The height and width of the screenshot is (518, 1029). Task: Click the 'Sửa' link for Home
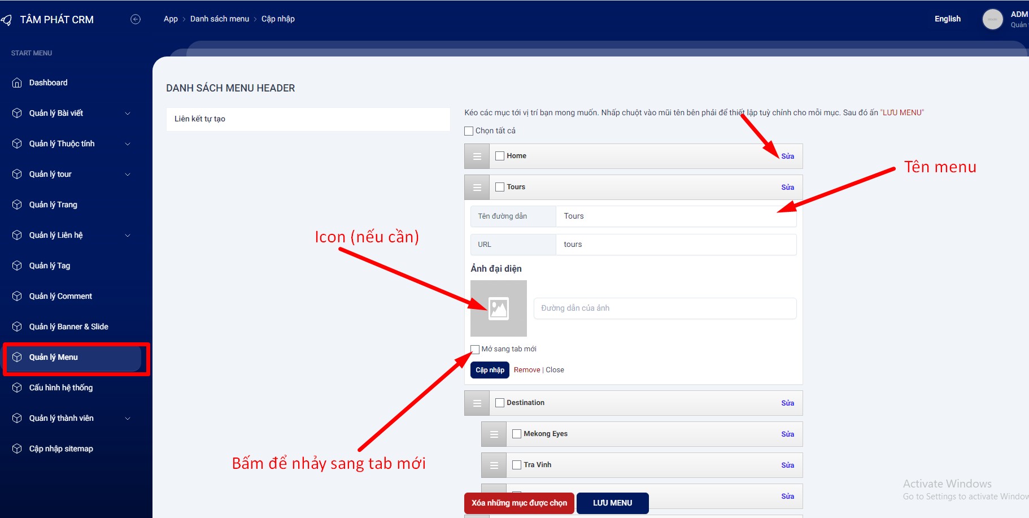[x=787, y=156]
